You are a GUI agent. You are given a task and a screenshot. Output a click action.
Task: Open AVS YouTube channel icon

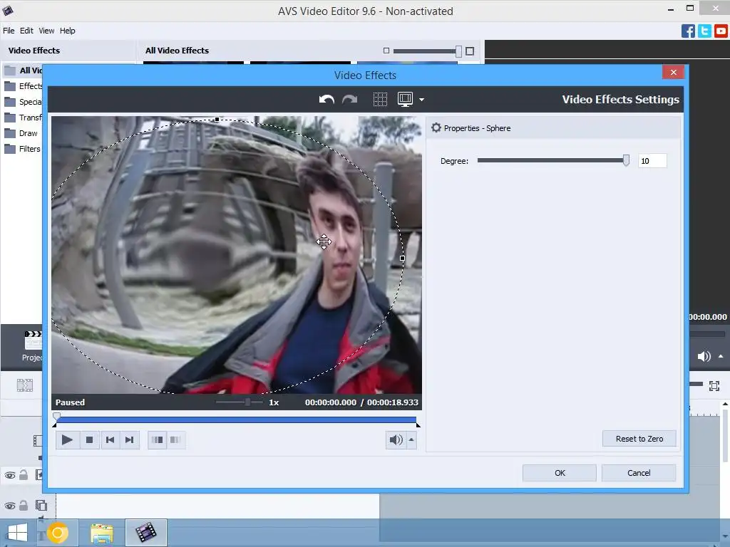click(721, 31)
